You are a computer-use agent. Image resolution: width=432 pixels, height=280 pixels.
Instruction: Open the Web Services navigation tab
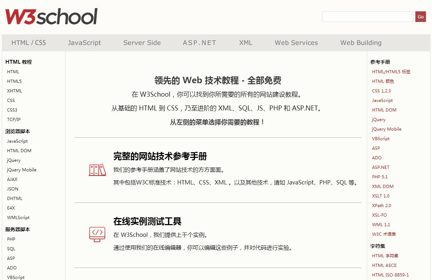[296, 43]
